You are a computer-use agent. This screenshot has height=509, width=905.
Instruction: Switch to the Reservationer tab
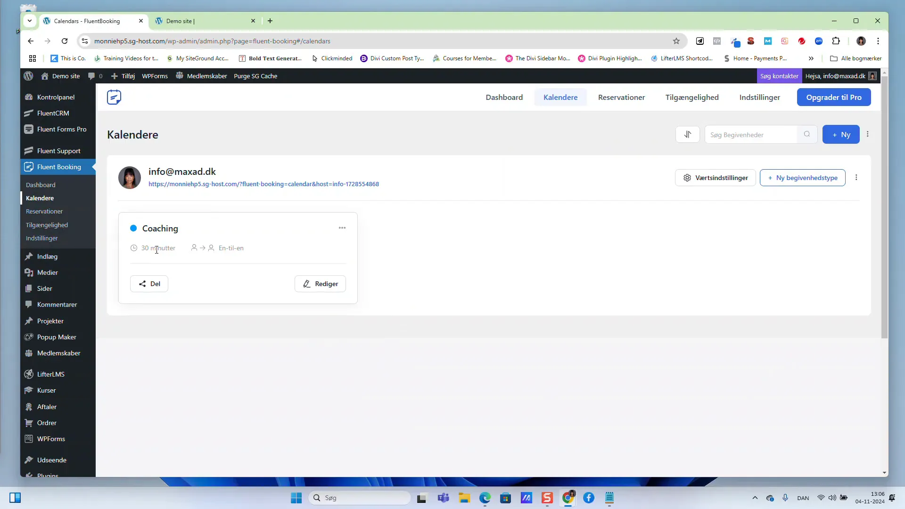pyautogui.click(x=621, y=97)
